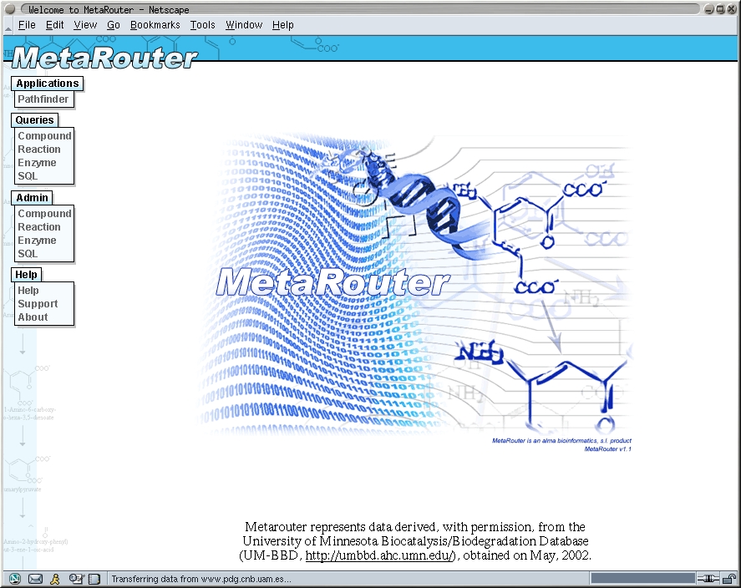The width and height of the screenshot is (741, 588).
Task: Click the Applications sidebar heading
Action: point(48,84)
